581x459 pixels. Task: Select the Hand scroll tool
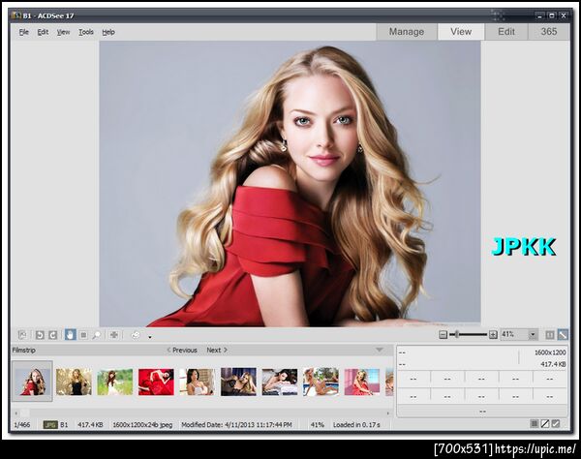pos(70,335)
